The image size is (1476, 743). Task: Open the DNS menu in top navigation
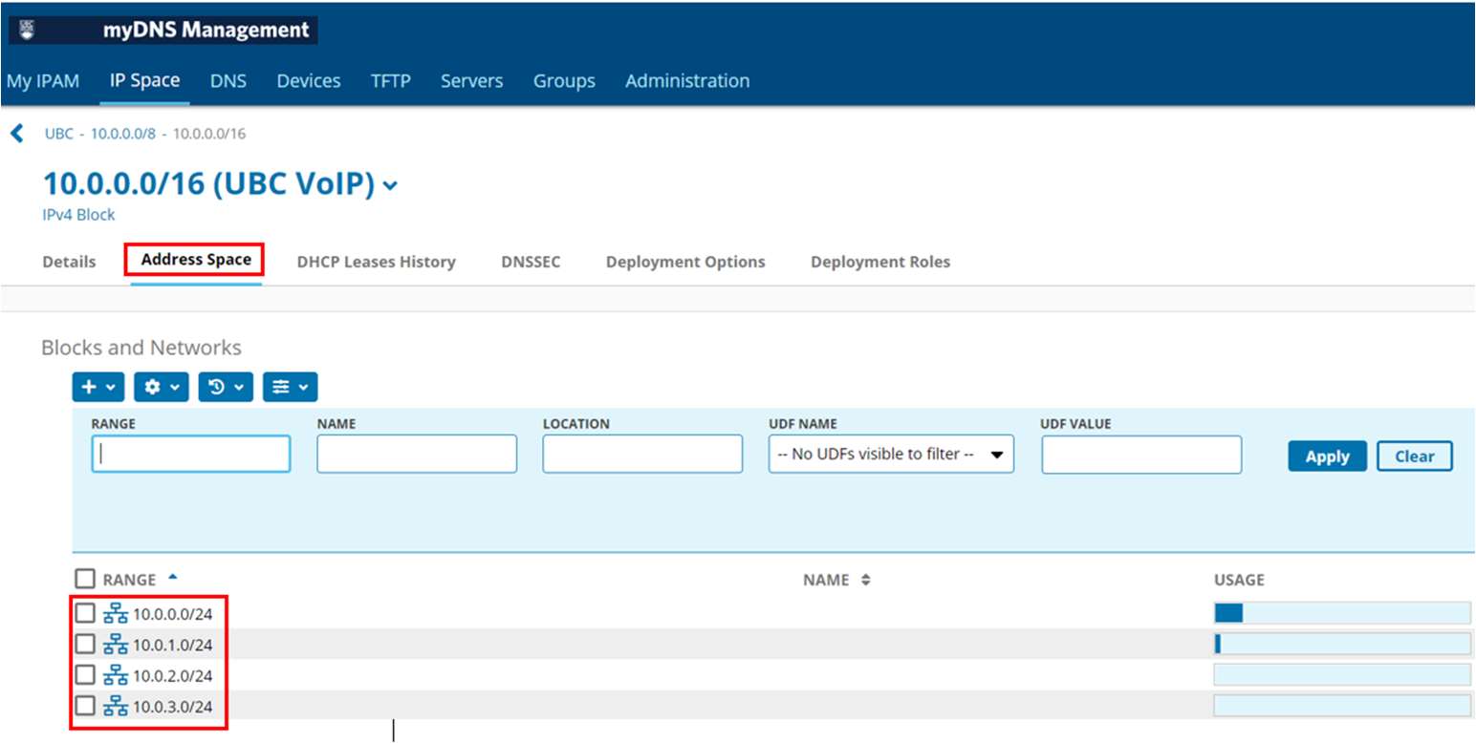pos(228,81)
